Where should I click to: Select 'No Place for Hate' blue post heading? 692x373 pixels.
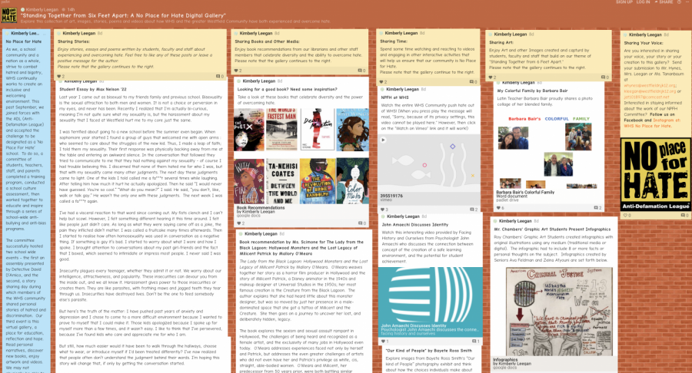(x=24, y=41)
